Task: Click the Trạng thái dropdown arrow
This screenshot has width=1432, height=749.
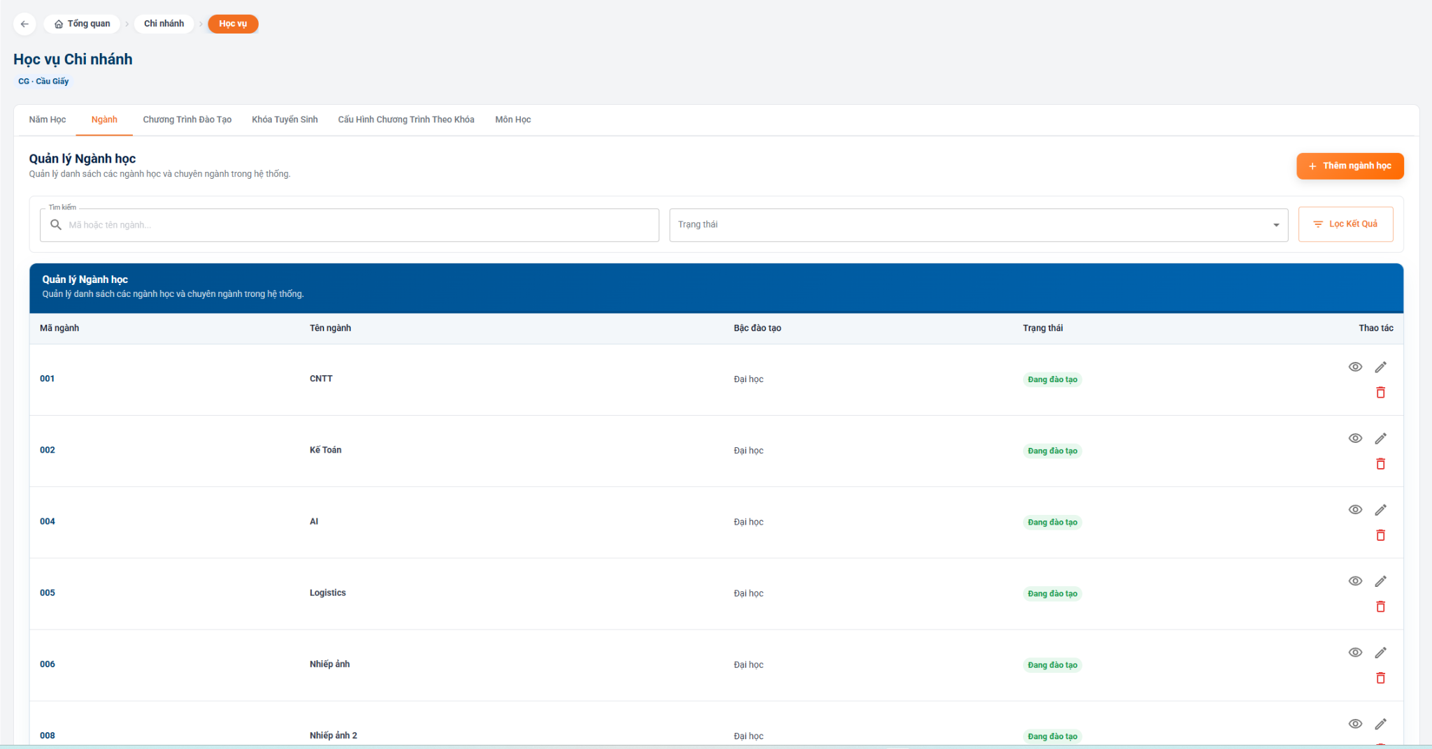Action: (1276, 225)
